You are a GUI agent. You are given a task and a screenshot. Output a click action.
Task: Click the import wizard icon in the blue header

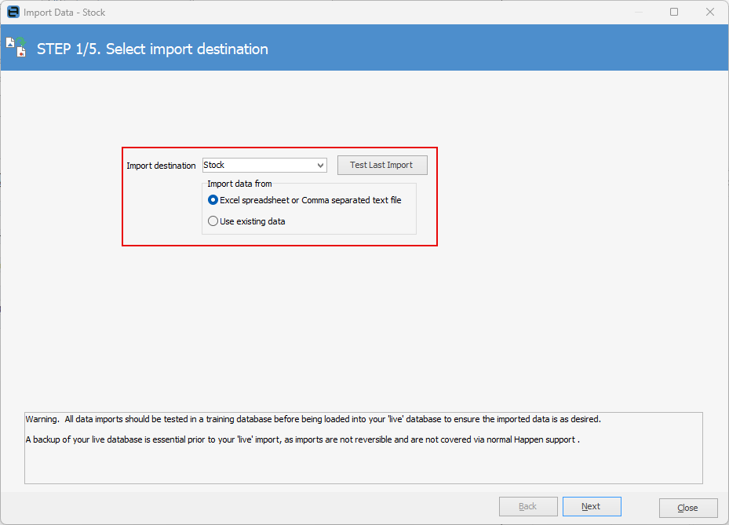tap(16, 47)
